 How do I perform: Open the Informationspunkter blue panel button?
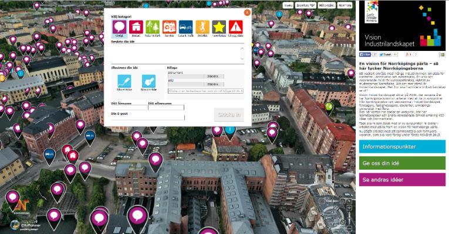point(402,147)
